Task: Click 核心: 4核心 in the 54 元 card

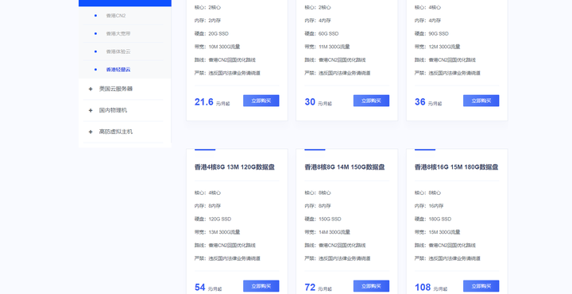Action: tap(207, 193)
